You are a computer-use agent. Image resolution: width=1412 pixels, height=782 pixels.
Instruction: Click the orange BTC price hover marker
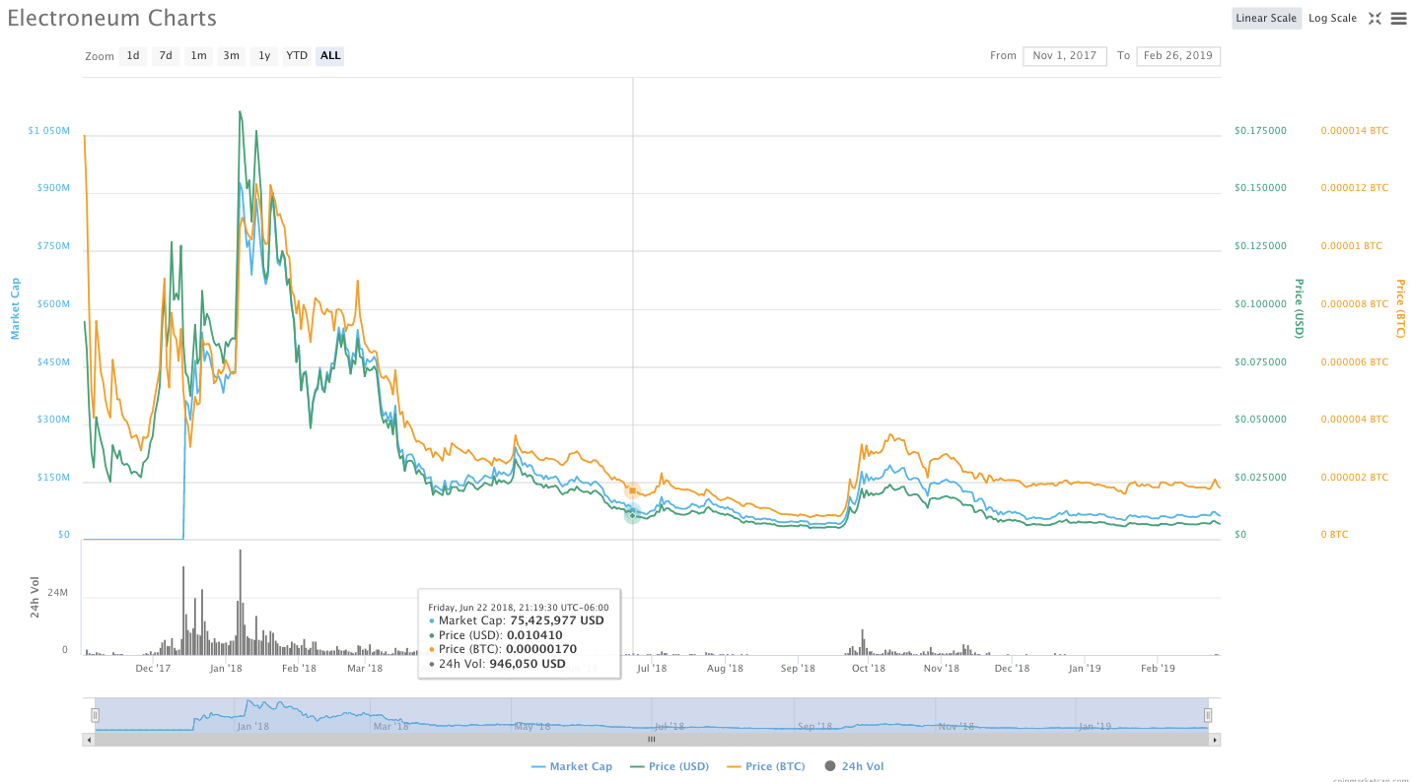[633, 490]
